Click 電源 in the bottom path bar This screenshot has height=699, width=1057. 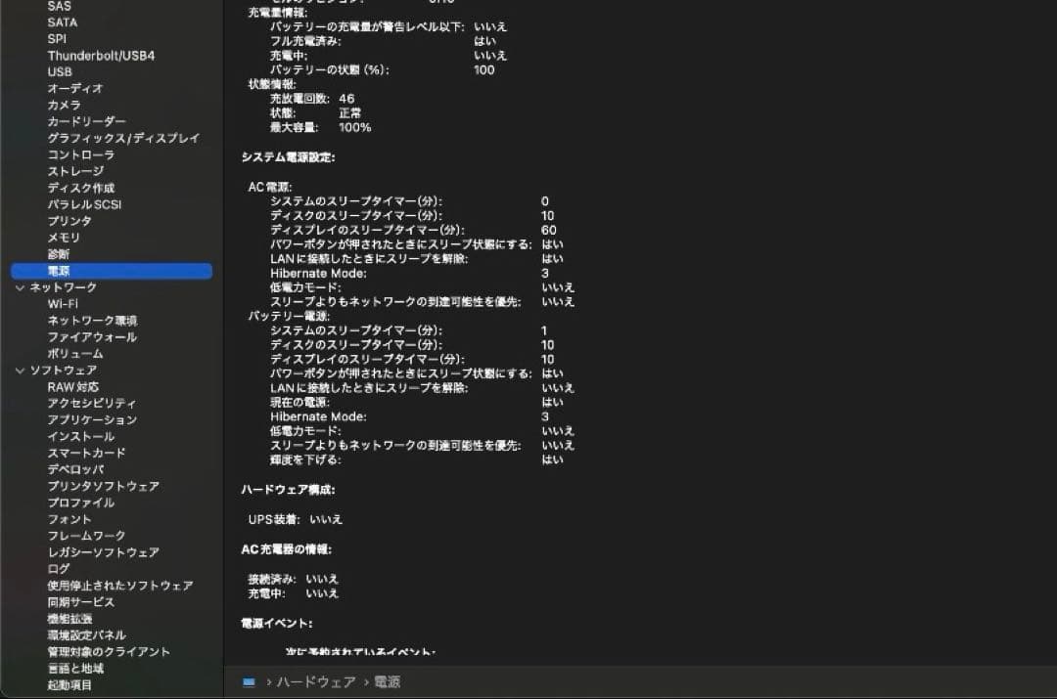pyautogui.click(x=388, y=681)
